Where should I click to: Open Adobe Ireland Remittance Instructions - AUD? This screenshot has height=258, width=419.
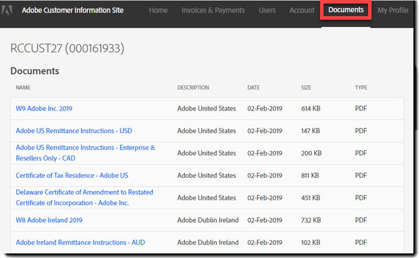click(80, 242)
